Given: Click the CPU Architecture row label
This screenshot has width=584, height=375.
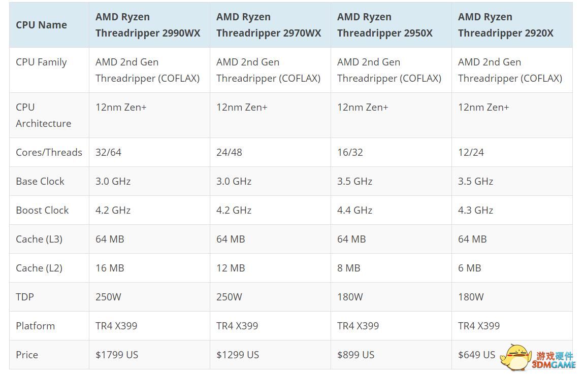Looking at the screenshot, I should 43,115.
